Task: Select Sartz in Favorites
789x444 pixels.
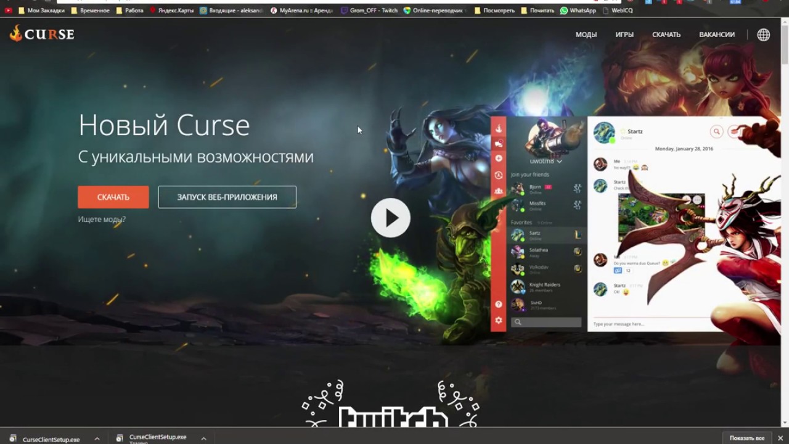Action: coord(546,235)
